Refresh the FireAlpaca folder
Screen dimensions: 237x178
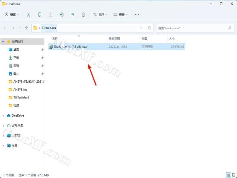click(x=149, y=28)
